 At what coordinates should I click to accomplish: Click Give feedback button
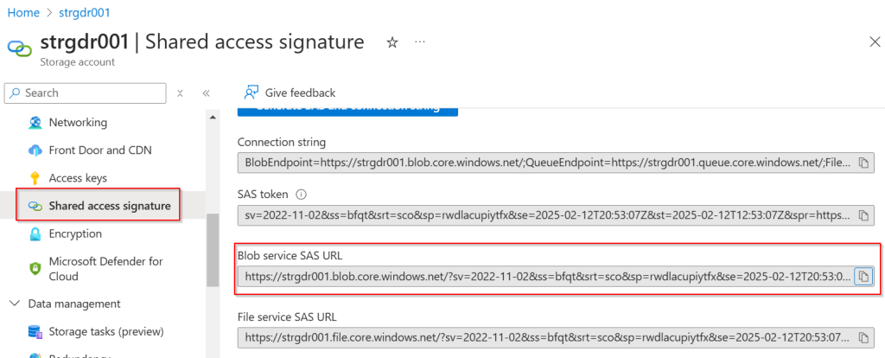click(x=290, y=93)
